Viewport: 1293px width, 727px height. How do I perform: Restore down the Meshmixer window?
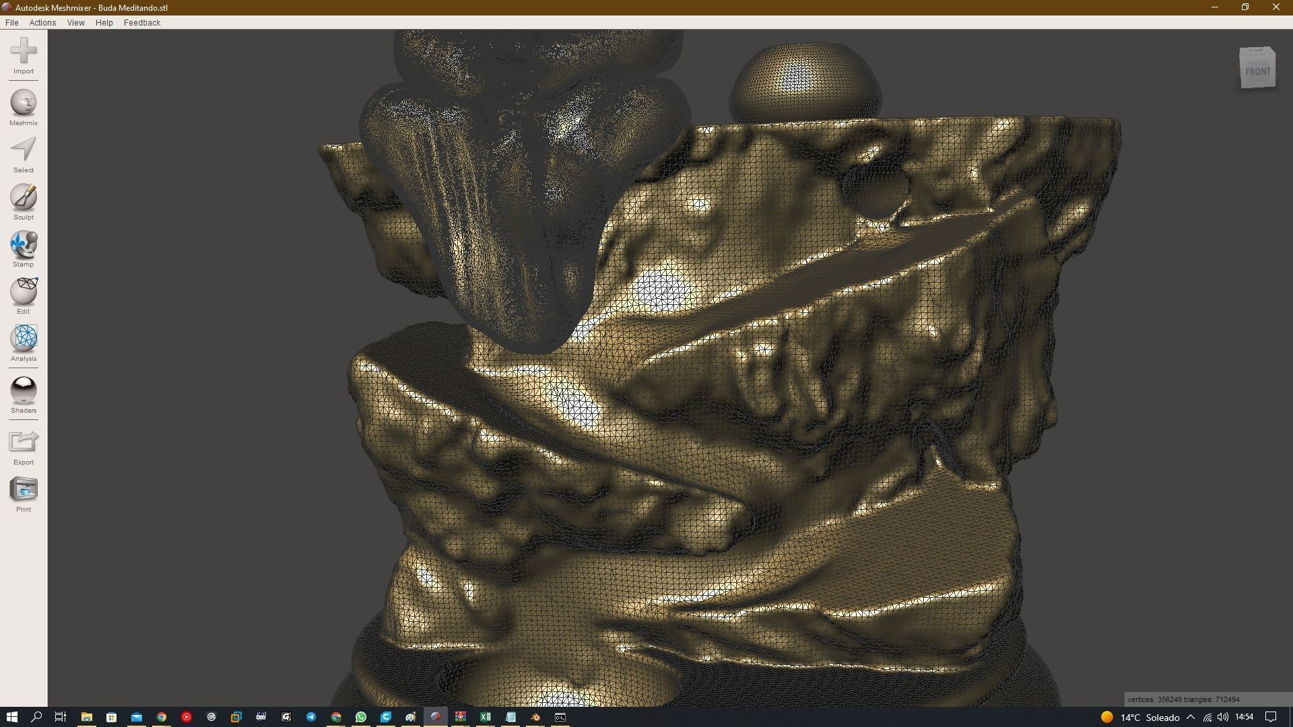pyautogui.click(x=1245, y=7)
